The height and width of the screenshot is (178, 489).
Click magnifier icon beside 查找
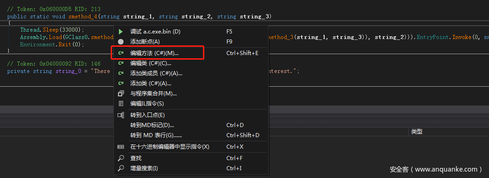(x=121, y=158)
